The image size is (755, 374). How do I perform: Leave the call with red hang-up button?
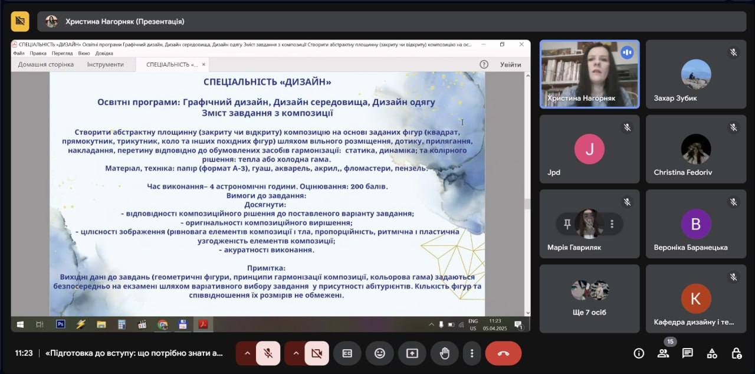503,353
